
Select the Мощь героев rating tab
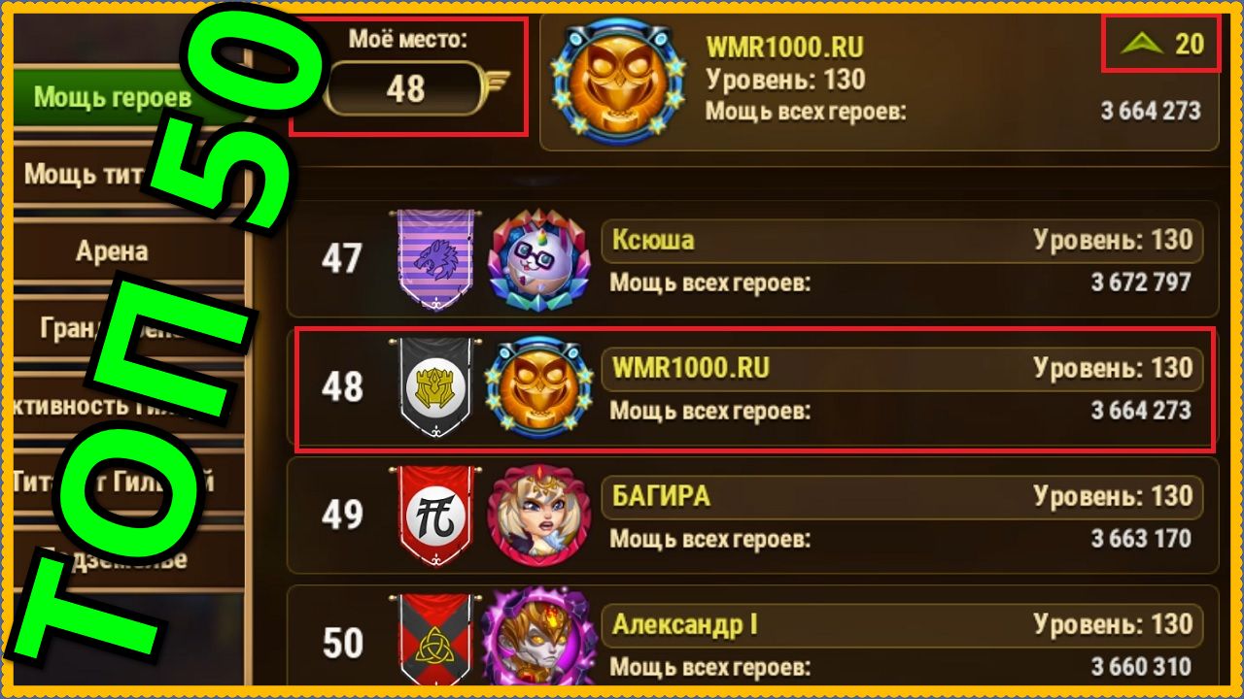coord(112,97)
